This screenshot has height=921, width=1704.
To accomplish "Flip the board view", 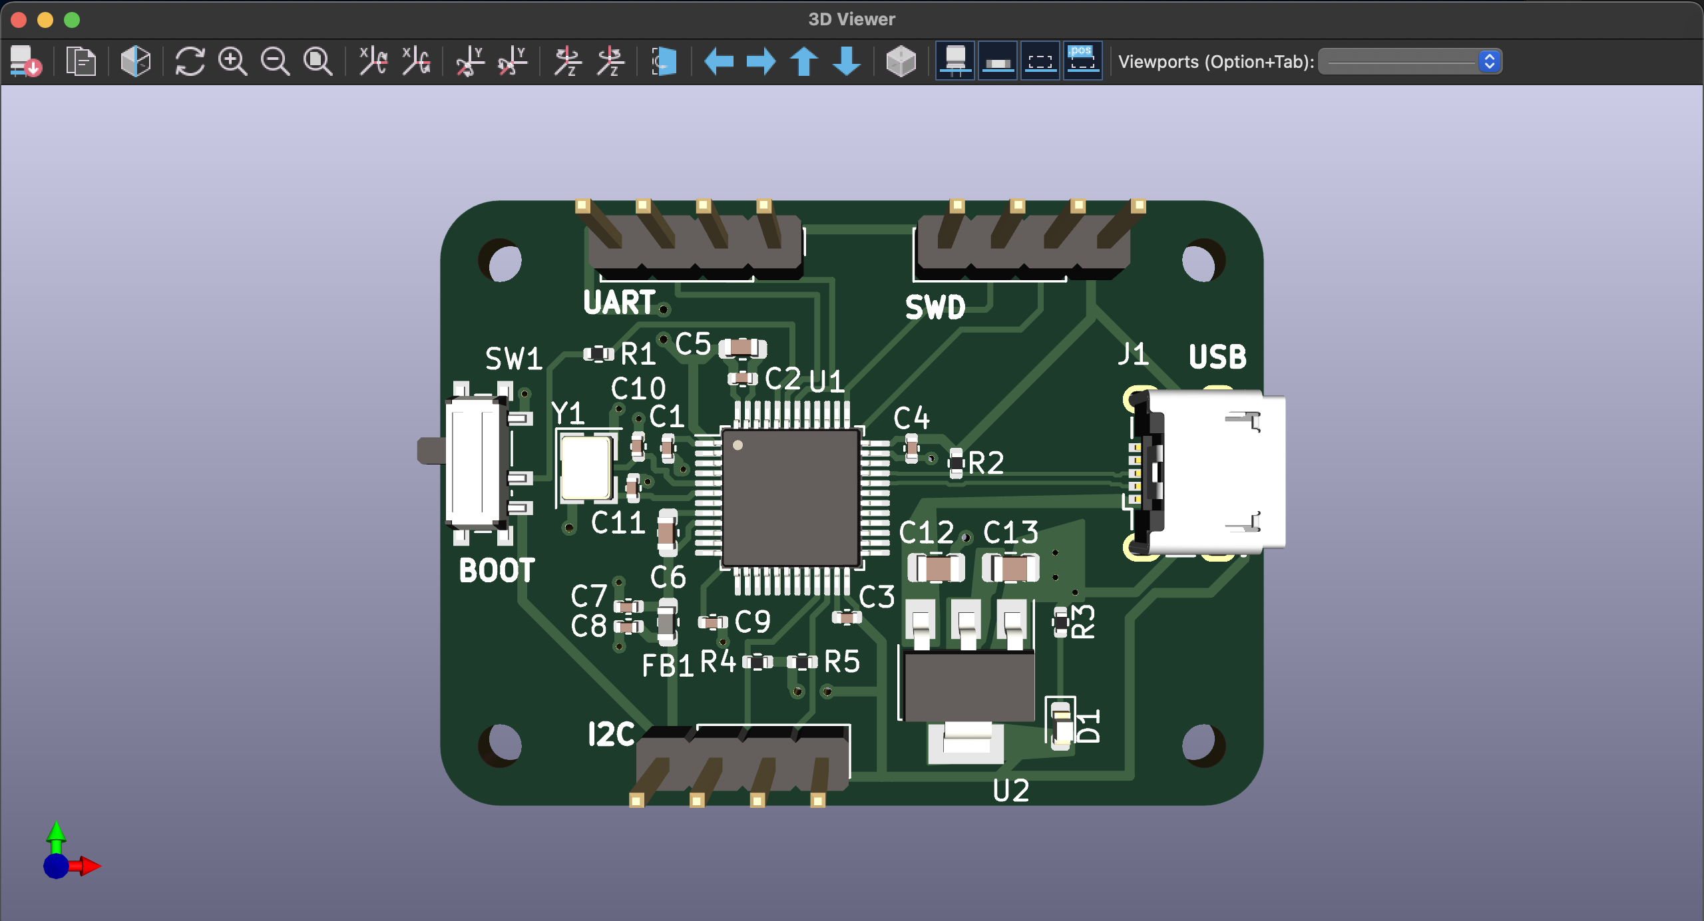I will click(x=664, y=61).
